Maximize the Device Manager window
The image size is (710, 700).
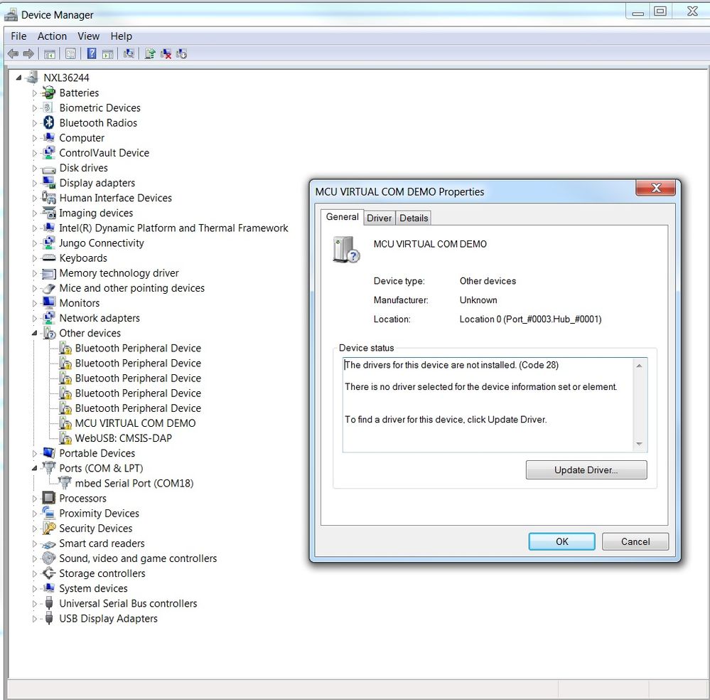pyautogui.click(x=660, y=11)
